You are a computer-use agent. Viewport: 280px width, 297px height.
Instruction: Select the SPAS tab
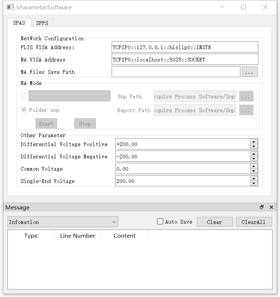click(19, 23)
